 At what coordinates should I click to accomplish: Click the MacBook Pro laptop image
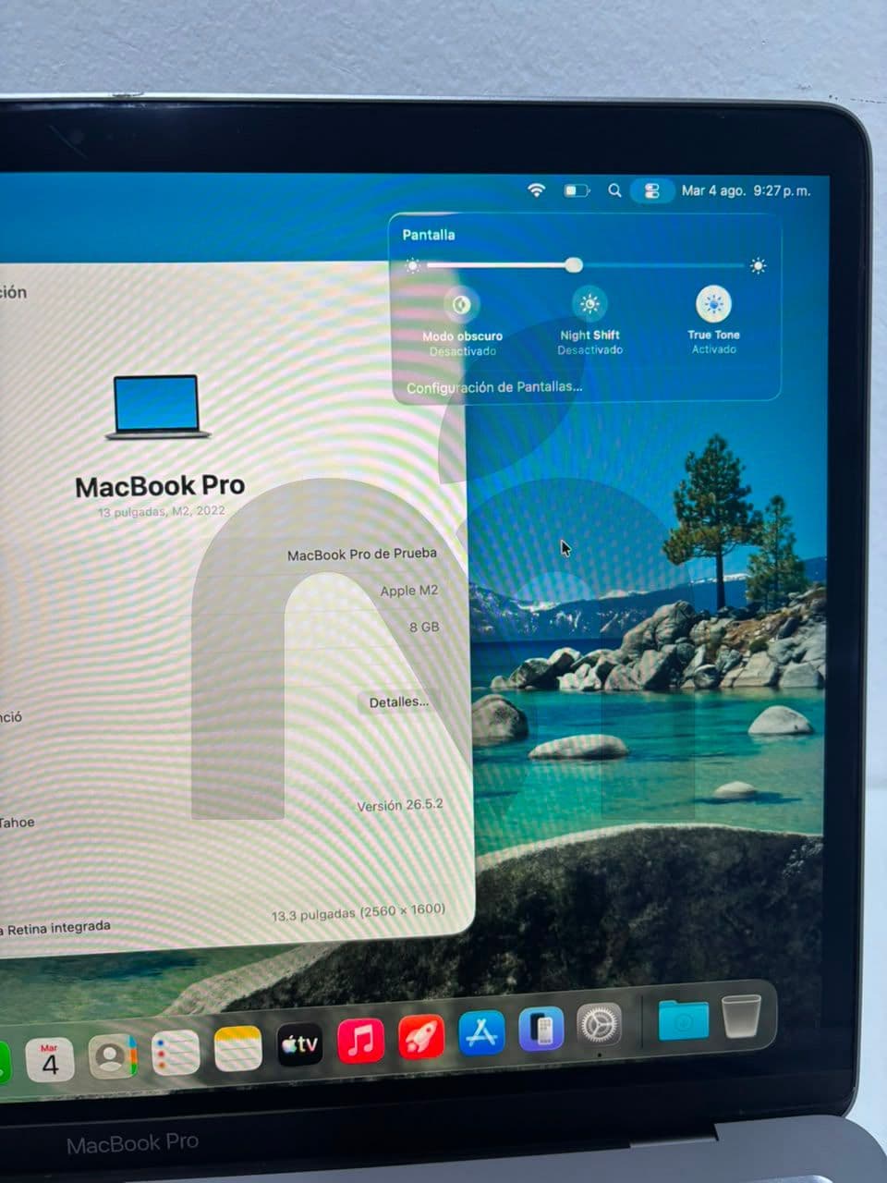click(158, 407)
